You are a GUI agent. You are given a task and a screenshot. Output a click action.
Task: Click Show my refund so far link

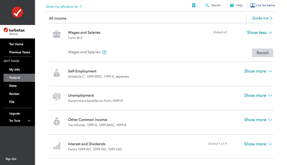[x=64, y=7]
